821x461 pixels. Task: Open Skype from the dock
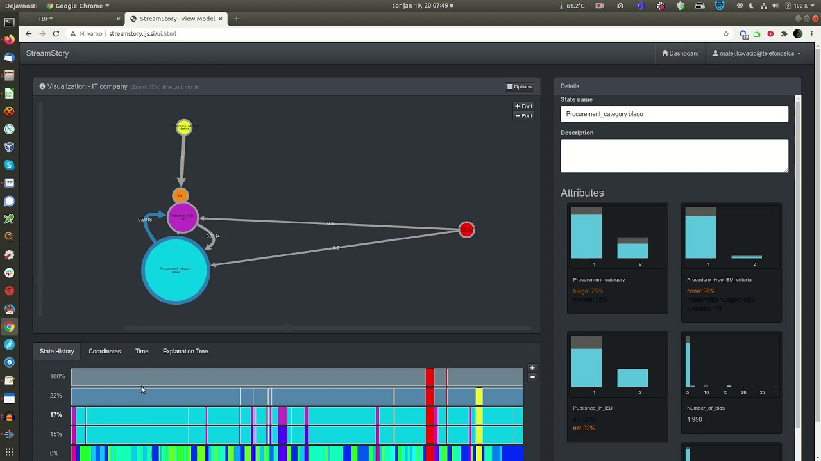point(9,165)
